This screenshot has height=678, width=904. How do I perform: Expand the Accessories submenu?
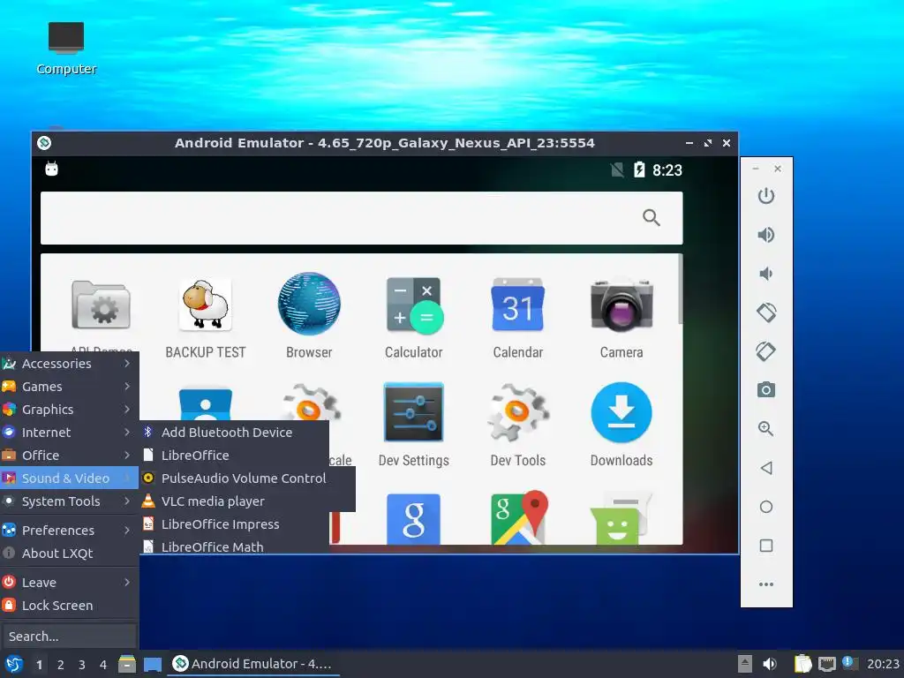(x=69, y=363)
